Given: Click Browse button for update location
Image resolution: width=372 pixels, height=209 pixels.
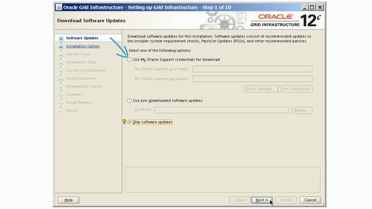Looking at the screenshot, I should coord(302,110).
